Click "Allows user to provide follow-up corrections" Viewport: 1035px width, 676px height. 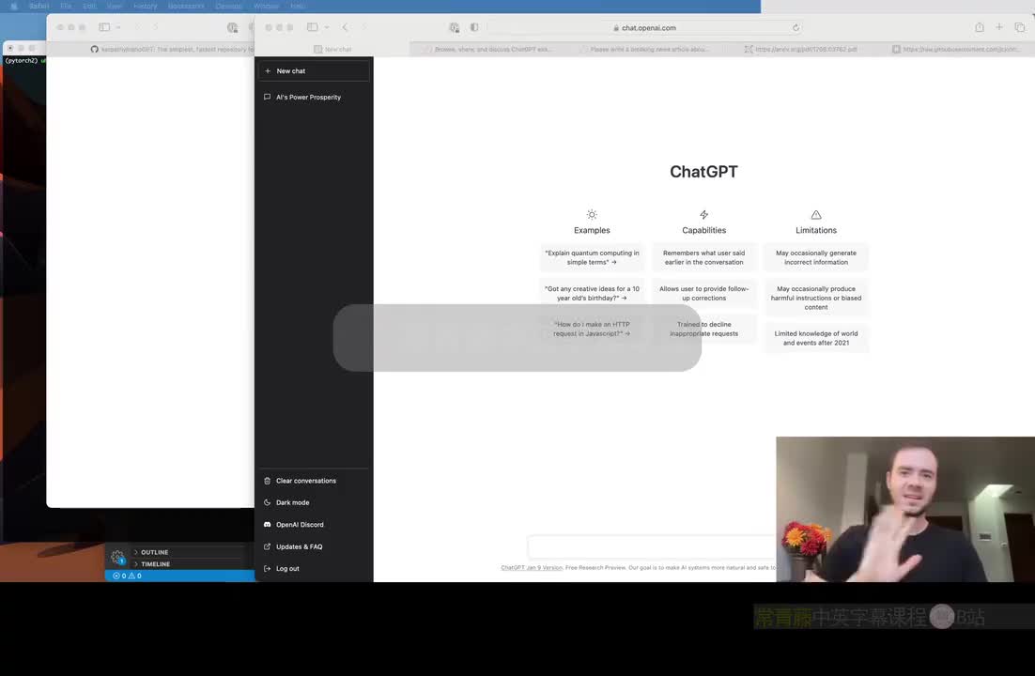tap(703, 293)
